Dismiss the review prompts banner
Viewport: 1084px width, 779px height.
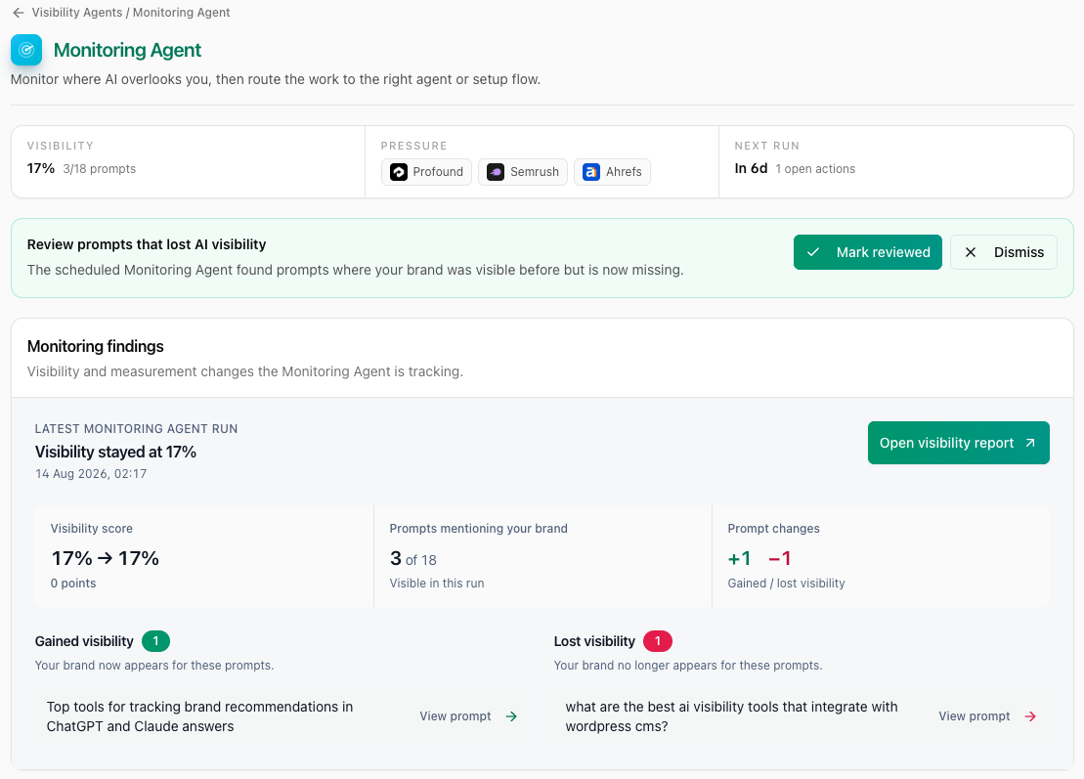point(1003,252)
